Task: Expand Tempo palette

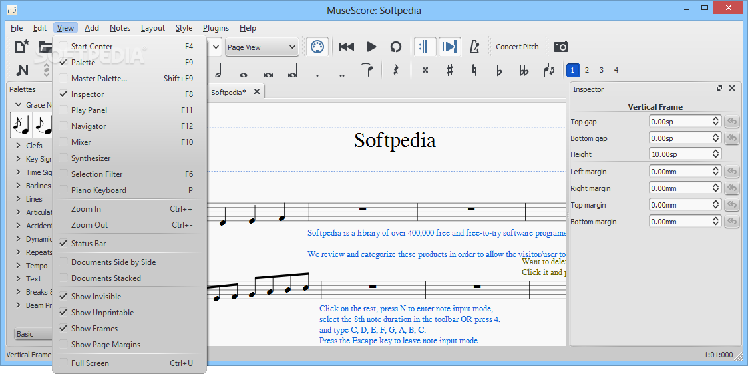Action: click(x=18, y=266)
